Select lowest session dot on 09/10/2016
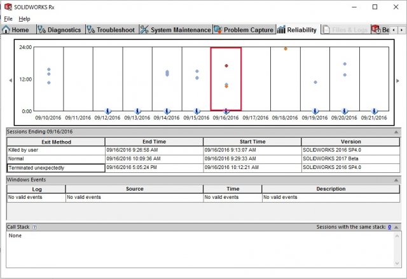 [49, 83]
